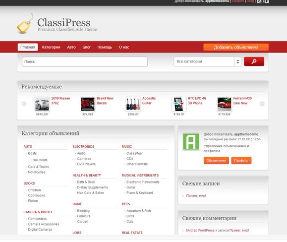Open the PETS category heading
This screenshot has height=242, width=287.
[126, 204]
